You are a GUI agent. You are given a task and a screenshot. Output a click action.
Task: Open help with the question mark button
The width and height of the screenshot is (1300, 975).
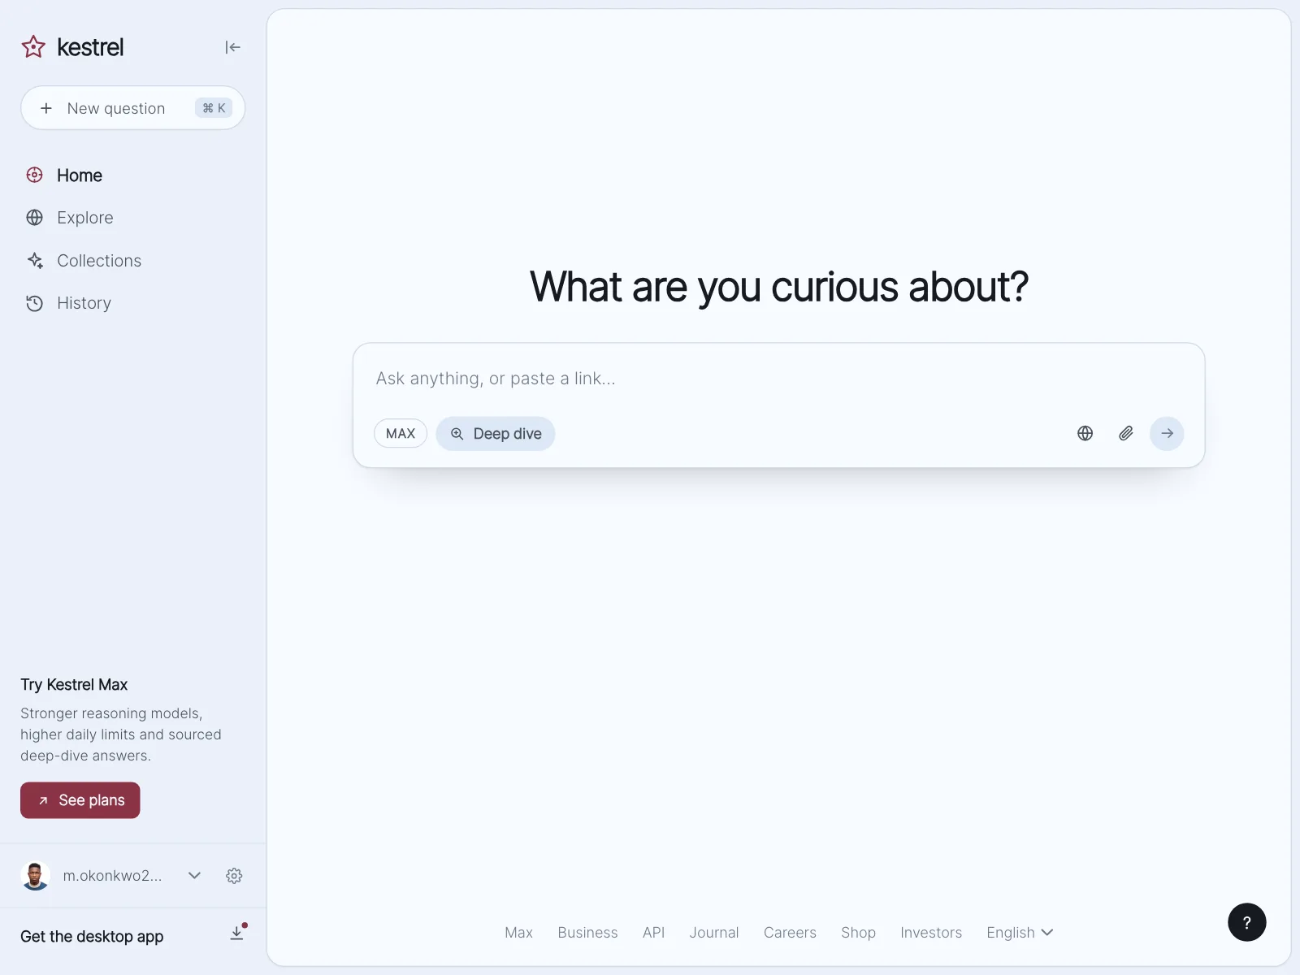[1246, 922]
